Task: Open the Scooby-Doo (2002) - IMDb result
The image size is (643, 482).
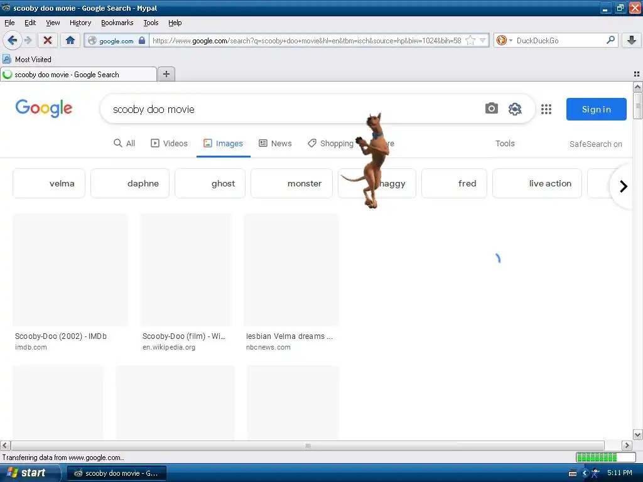Action: pos(61,336)
